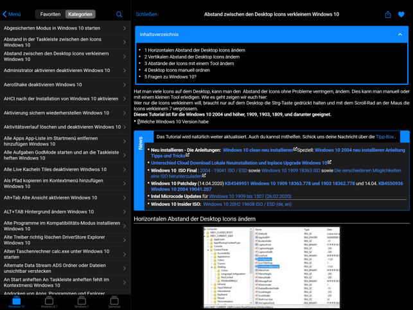Open KB4550936 link
Viewport: 413px width, 310px height.
(x=391, y=183)
